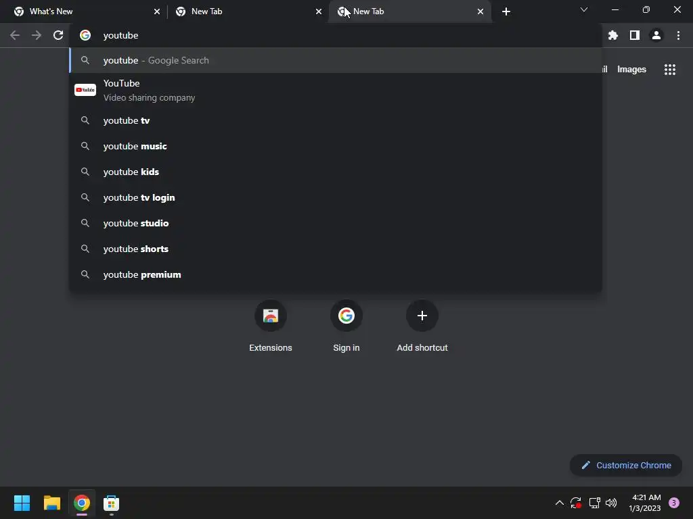Viewport: 693px width, 519px height.
Task: Open a new tab with plus button
Action: [x=506, y=11]
